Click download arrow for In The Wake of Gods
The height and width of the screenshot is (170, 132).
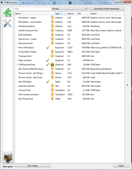point(52,52)
